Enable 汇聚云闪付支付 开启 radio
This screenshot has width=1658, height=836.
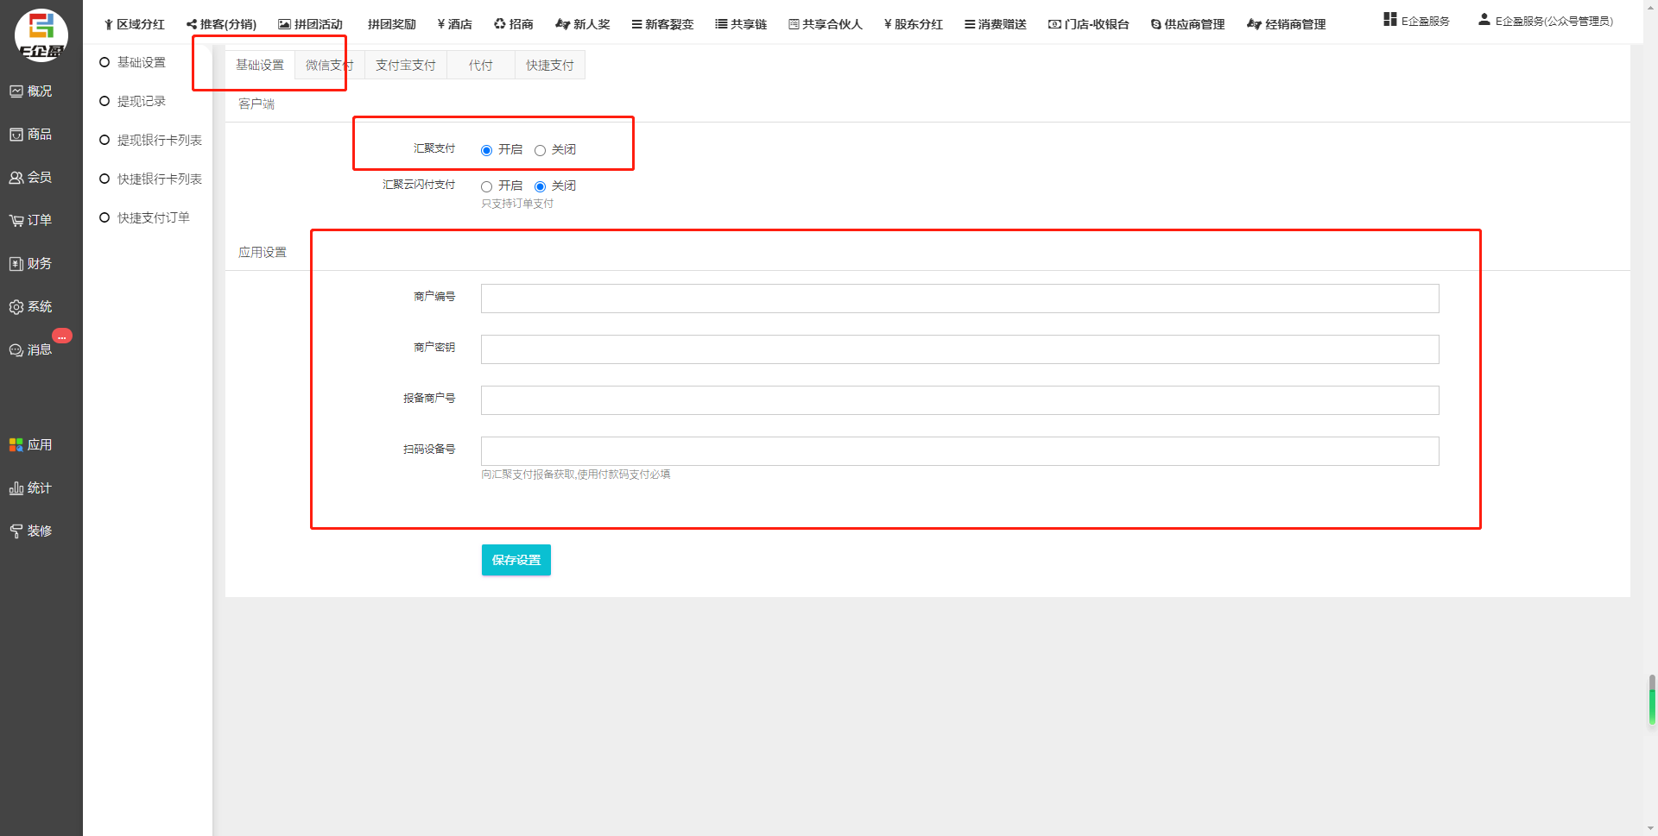[487, 186]
